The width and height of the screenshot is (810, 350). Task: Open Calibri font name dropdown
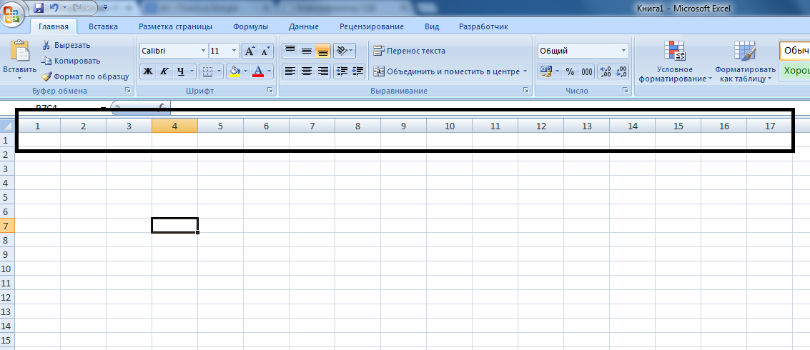point(203,51)
